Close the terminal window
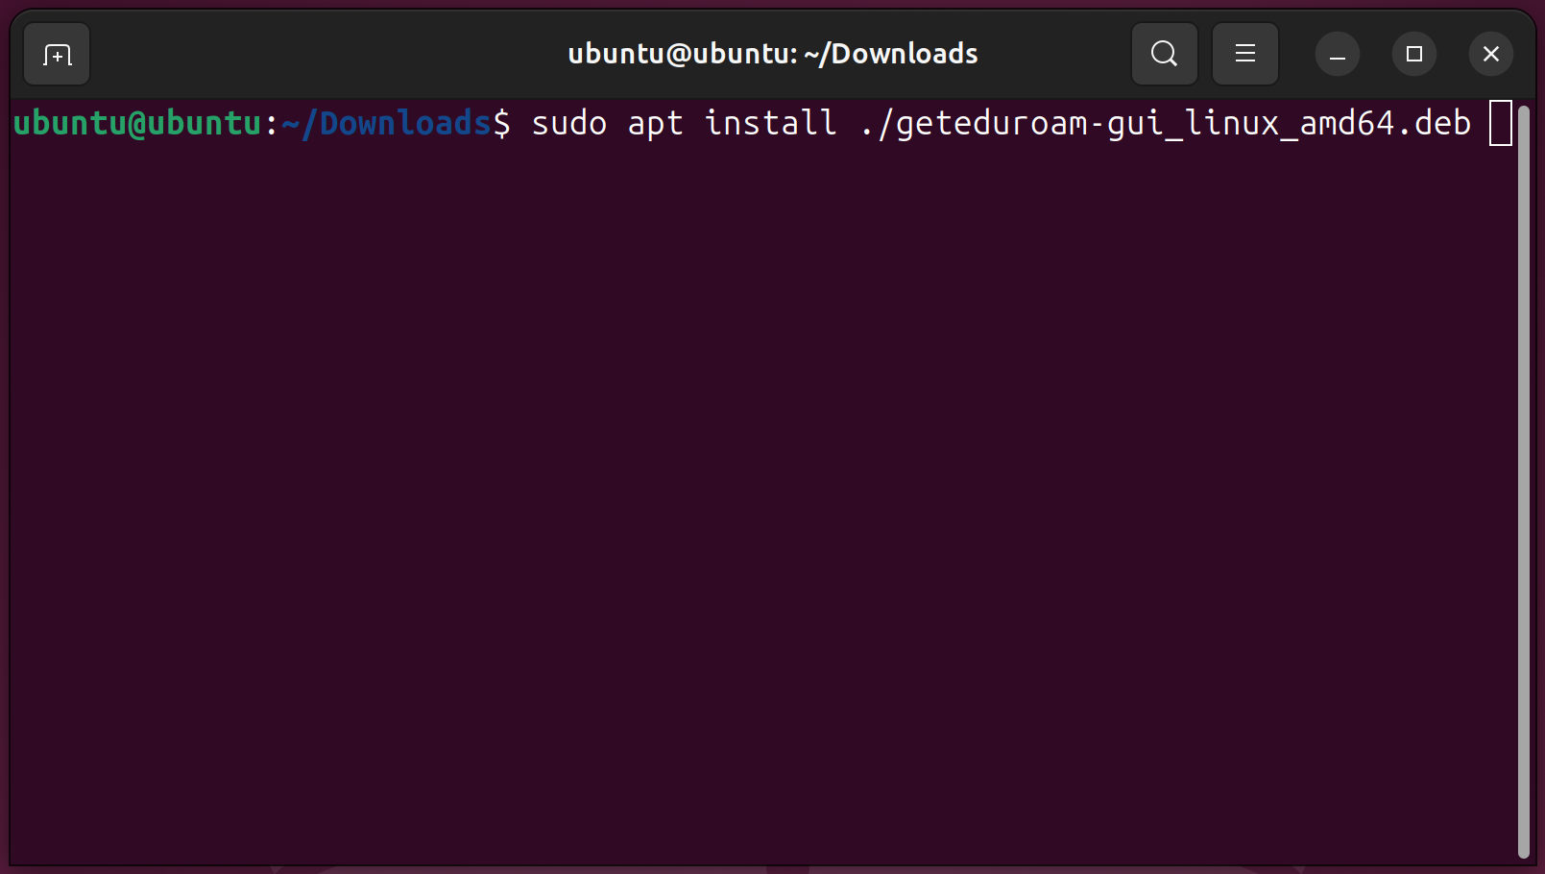The height and width of the screenshot is (874, 1545). 1490,54
